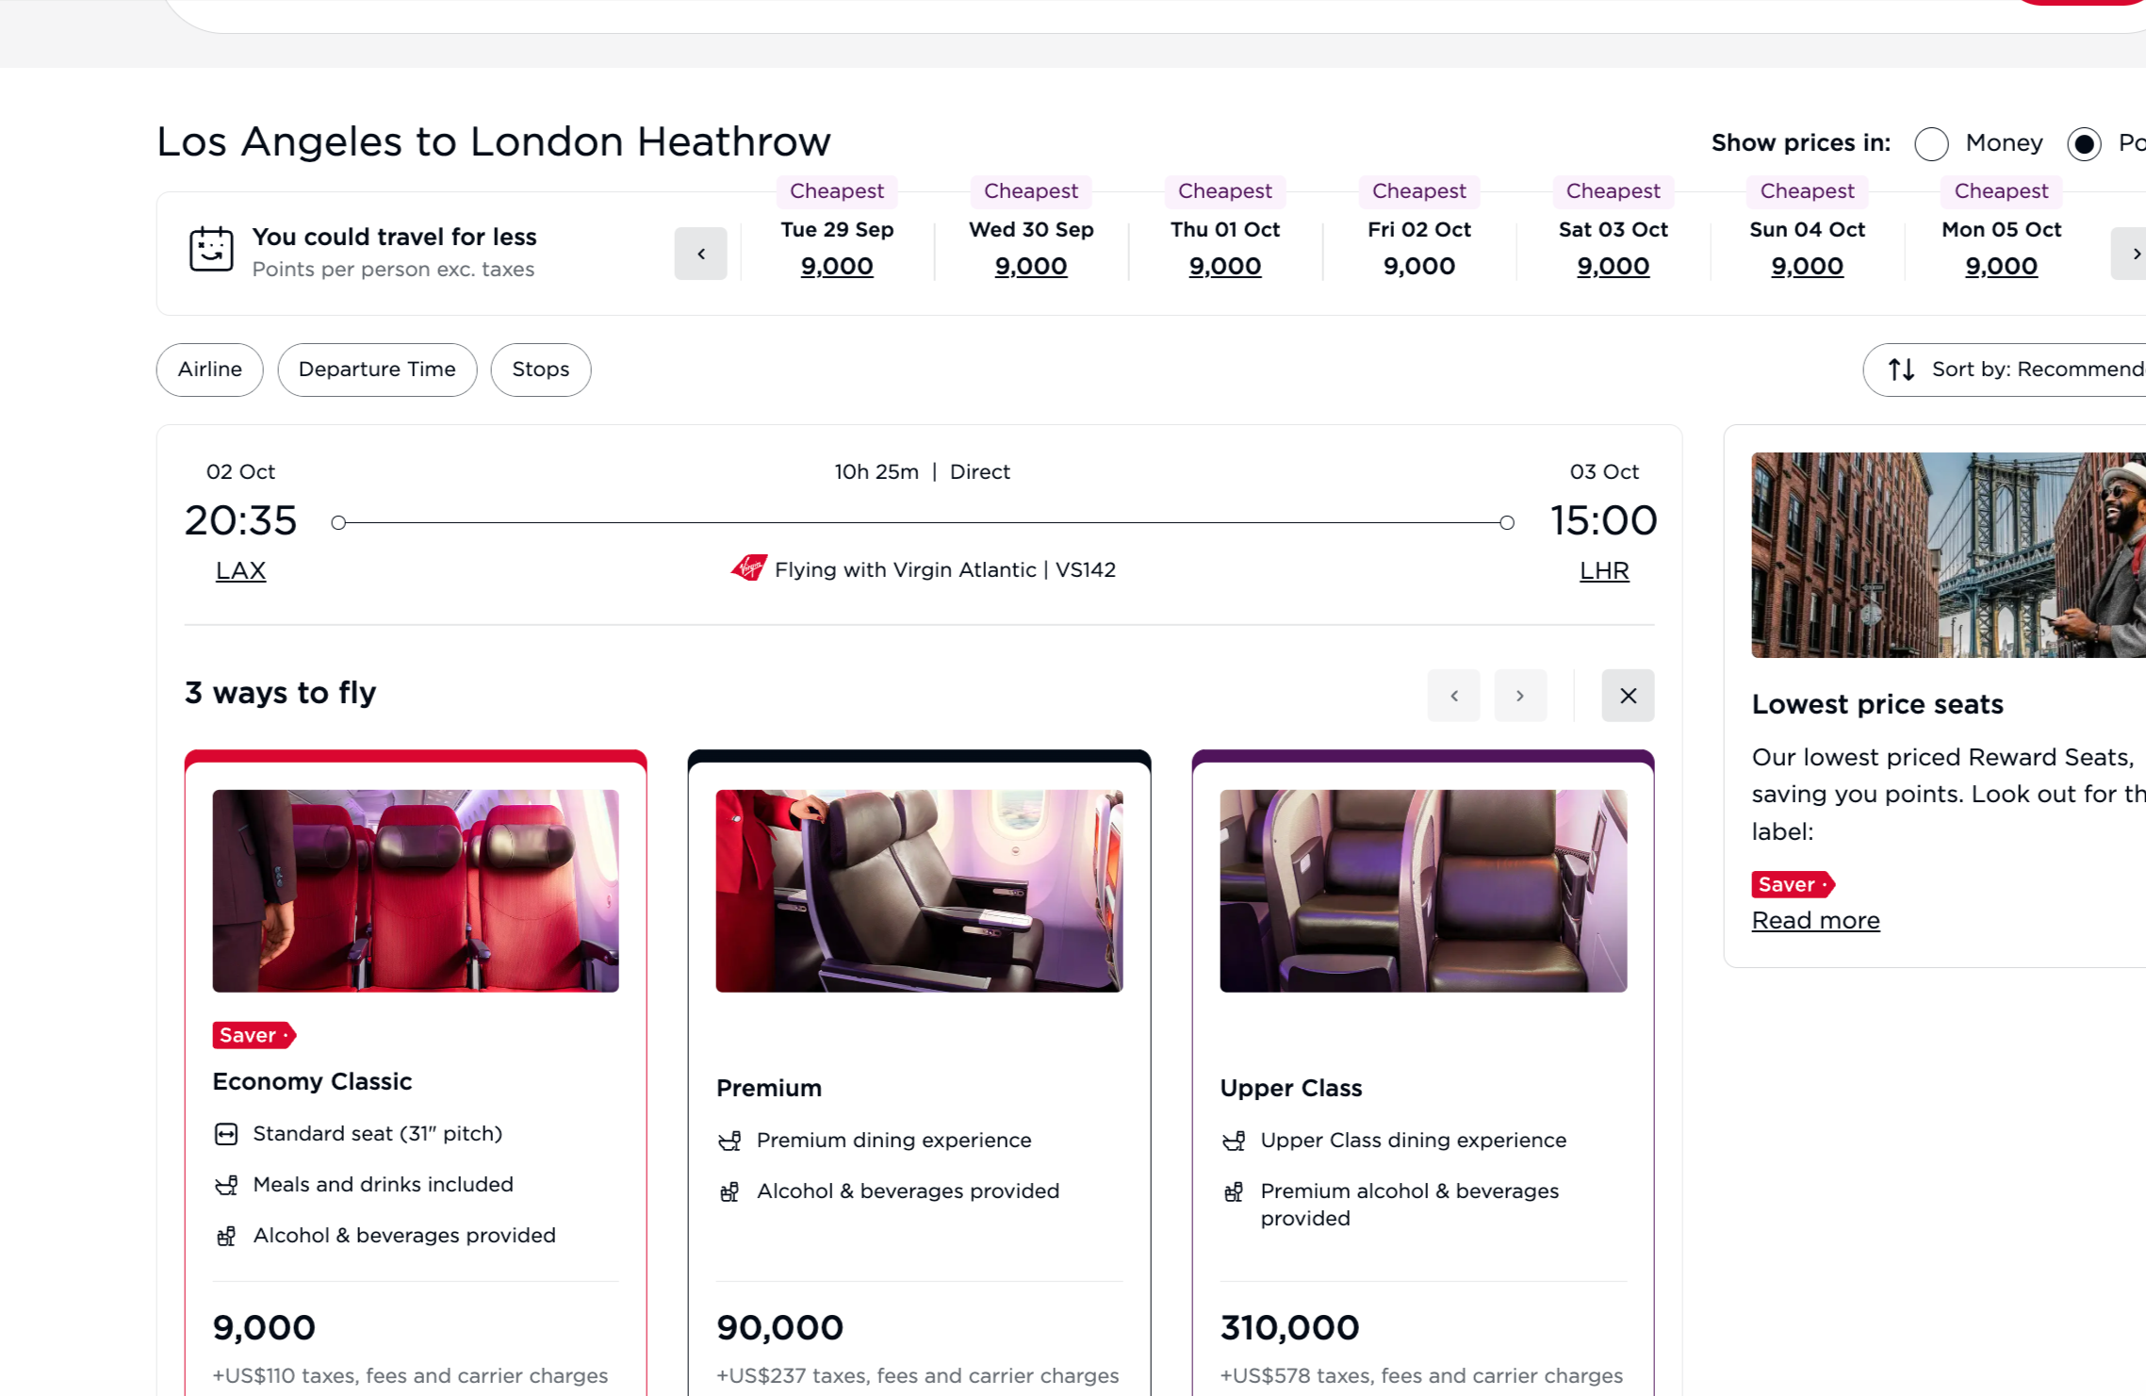Click the Upper Class seat photo
This screenshot has height=1396, width=2146.
[x=1422, y=891]
